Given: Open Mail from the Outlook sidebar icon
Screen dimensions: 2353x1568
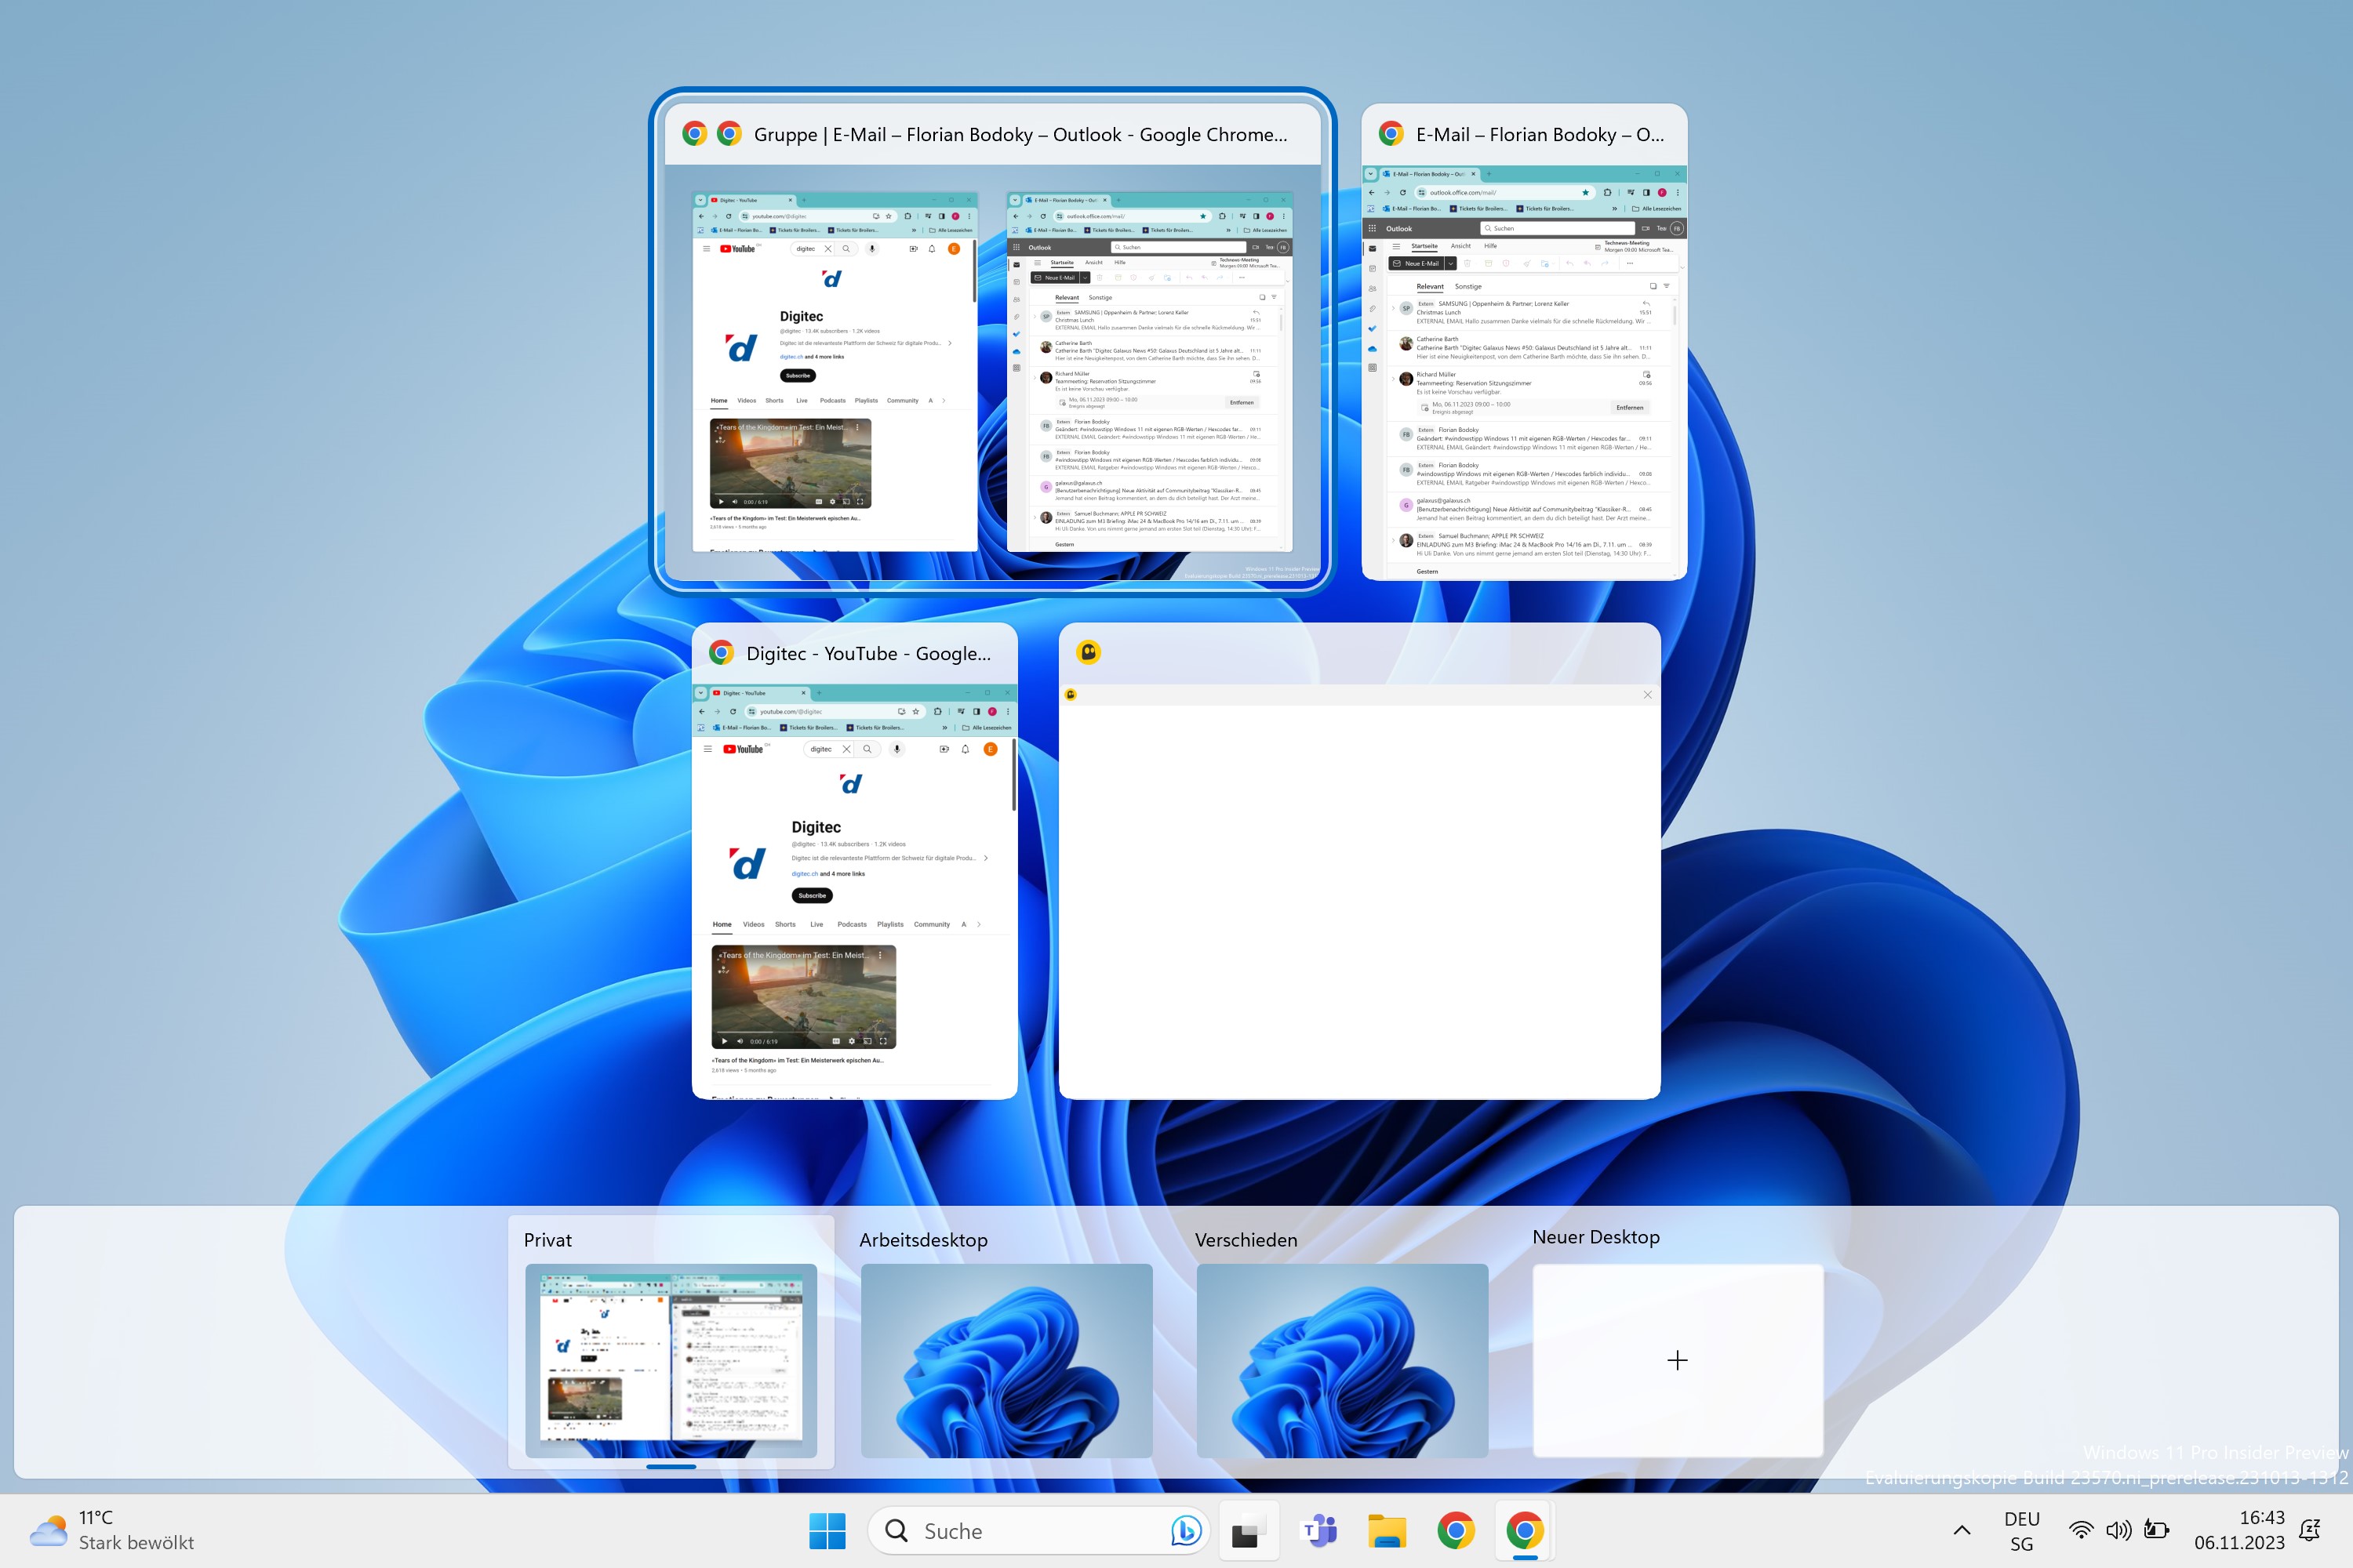Looking at the screenshot, I should click(1373, 249).
